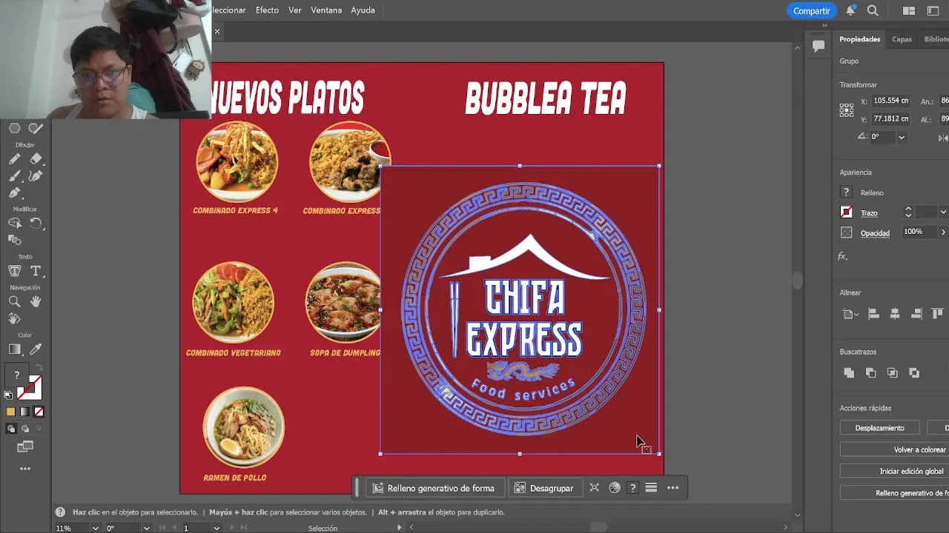Image resolution: width=949 pixels, height=533 pixels.
Task: Select the Shaper tool
Action: tap(36, 128)
